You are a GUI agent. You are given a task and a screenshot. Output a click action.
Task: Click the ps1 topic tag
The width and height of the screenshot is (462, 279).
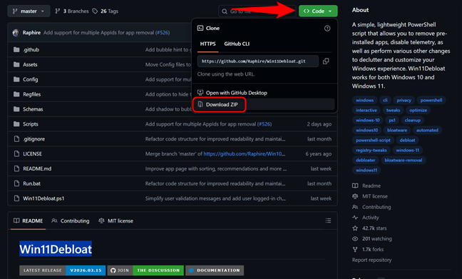pos(392,121)
